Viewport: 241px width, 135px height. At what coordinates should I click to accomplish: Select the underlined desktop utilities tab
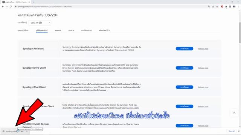coord(42,30)
